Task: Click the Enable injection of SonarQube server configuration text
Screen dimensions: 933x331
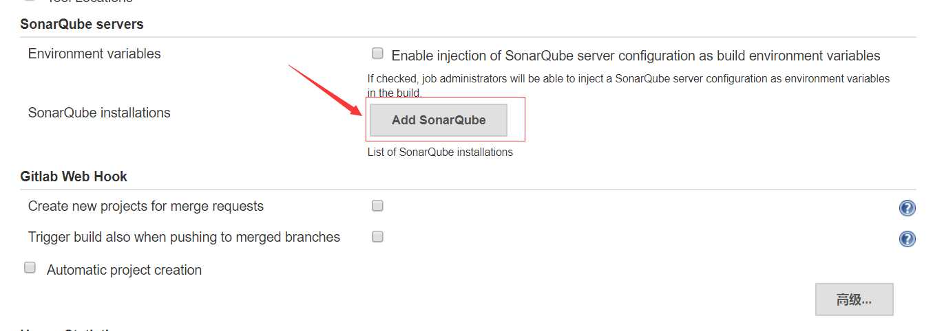Action: click(636, 56)
